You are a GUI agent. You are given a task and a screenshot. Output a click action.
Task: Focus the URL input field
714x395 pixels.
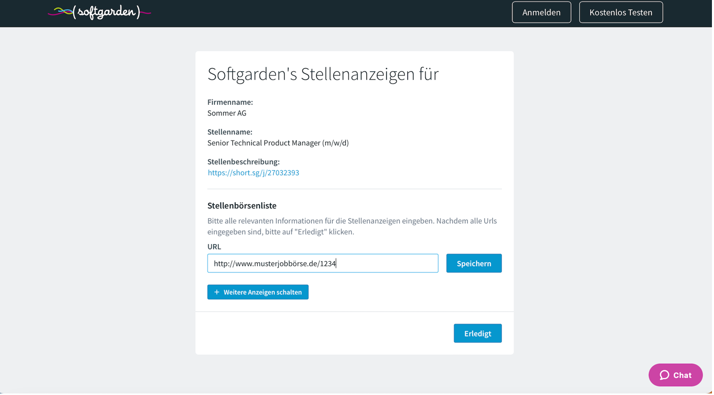pos(323,264)
